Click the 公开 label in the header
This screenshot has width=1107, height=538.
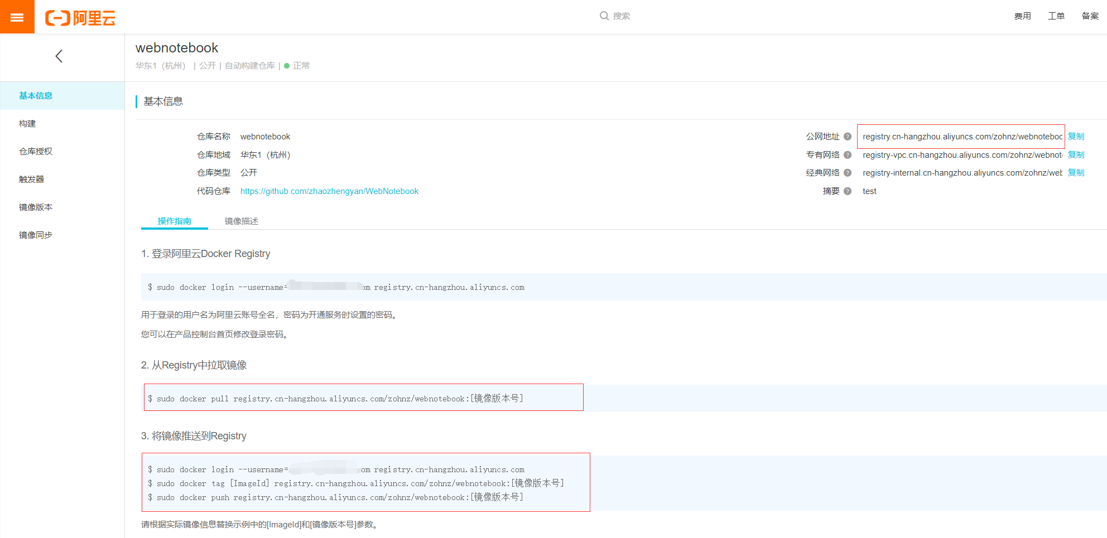[208, 66]
